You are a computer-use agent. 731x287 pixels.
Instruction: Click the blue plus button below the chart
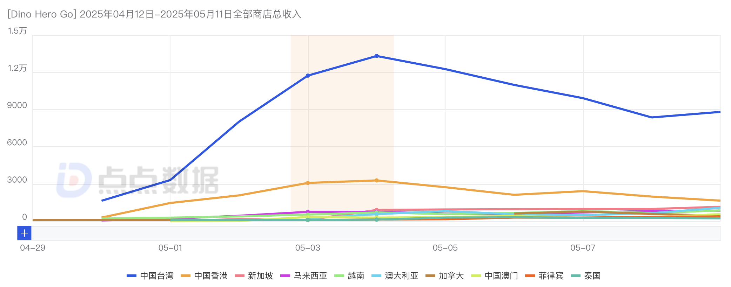(24, 233)
